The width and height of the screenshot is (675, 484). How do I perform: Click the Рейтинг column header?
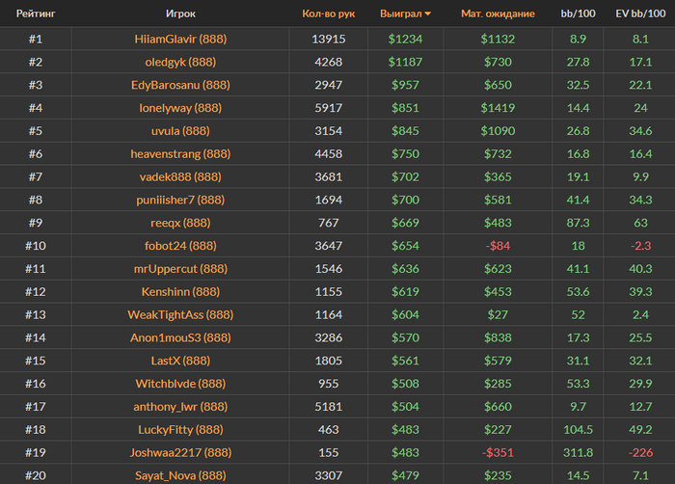click(x=35, y=14)
